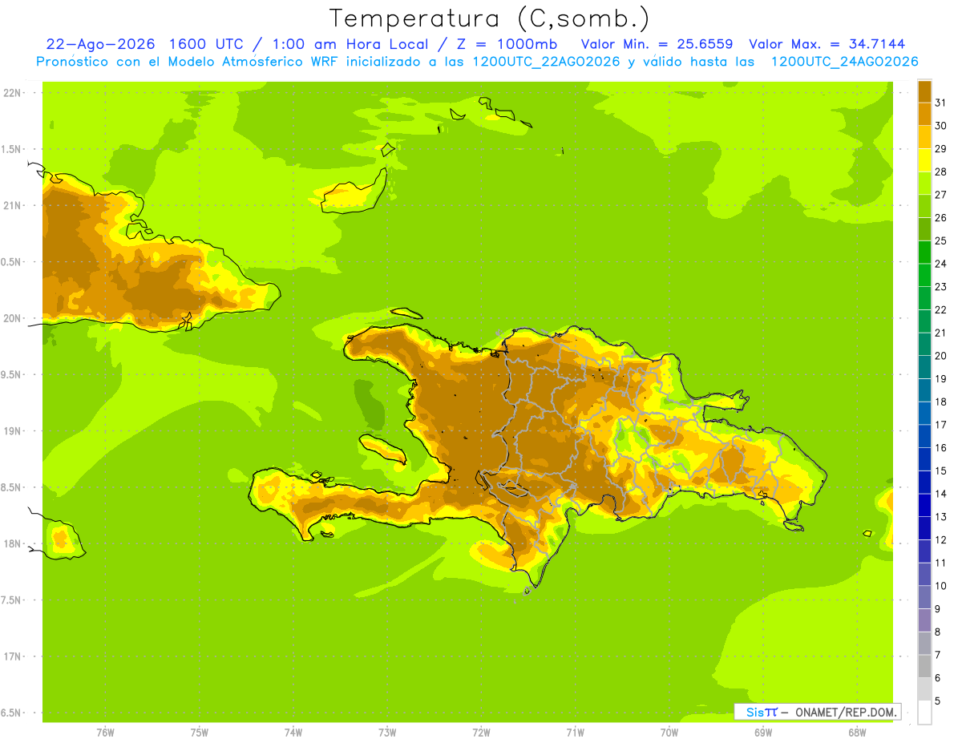Click the "76W" longitude axis label
962x743 pixels.
tap(105, 733)
